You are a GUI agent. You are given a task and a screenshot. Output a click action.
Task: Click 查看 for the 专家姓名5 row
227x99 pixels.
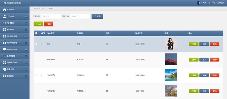194,91
